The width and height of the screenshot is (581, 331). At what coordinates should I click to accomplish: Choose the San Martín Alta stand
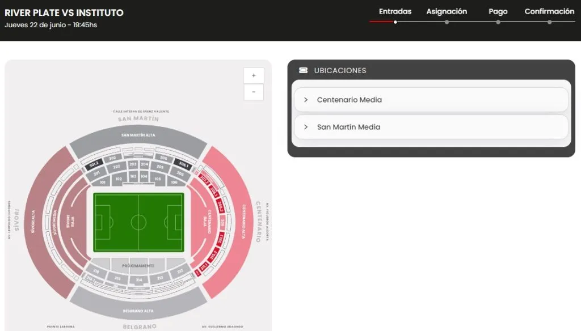(x=138, y=135)
